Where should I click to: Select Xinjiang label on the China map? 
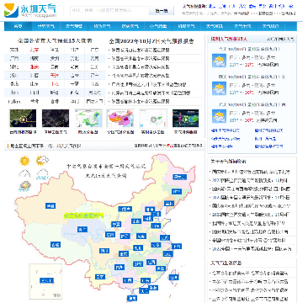coord(50,206)
